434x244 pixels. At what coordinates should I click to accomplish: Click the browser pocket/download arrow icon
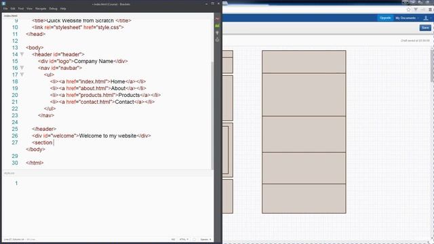point(416,9)
